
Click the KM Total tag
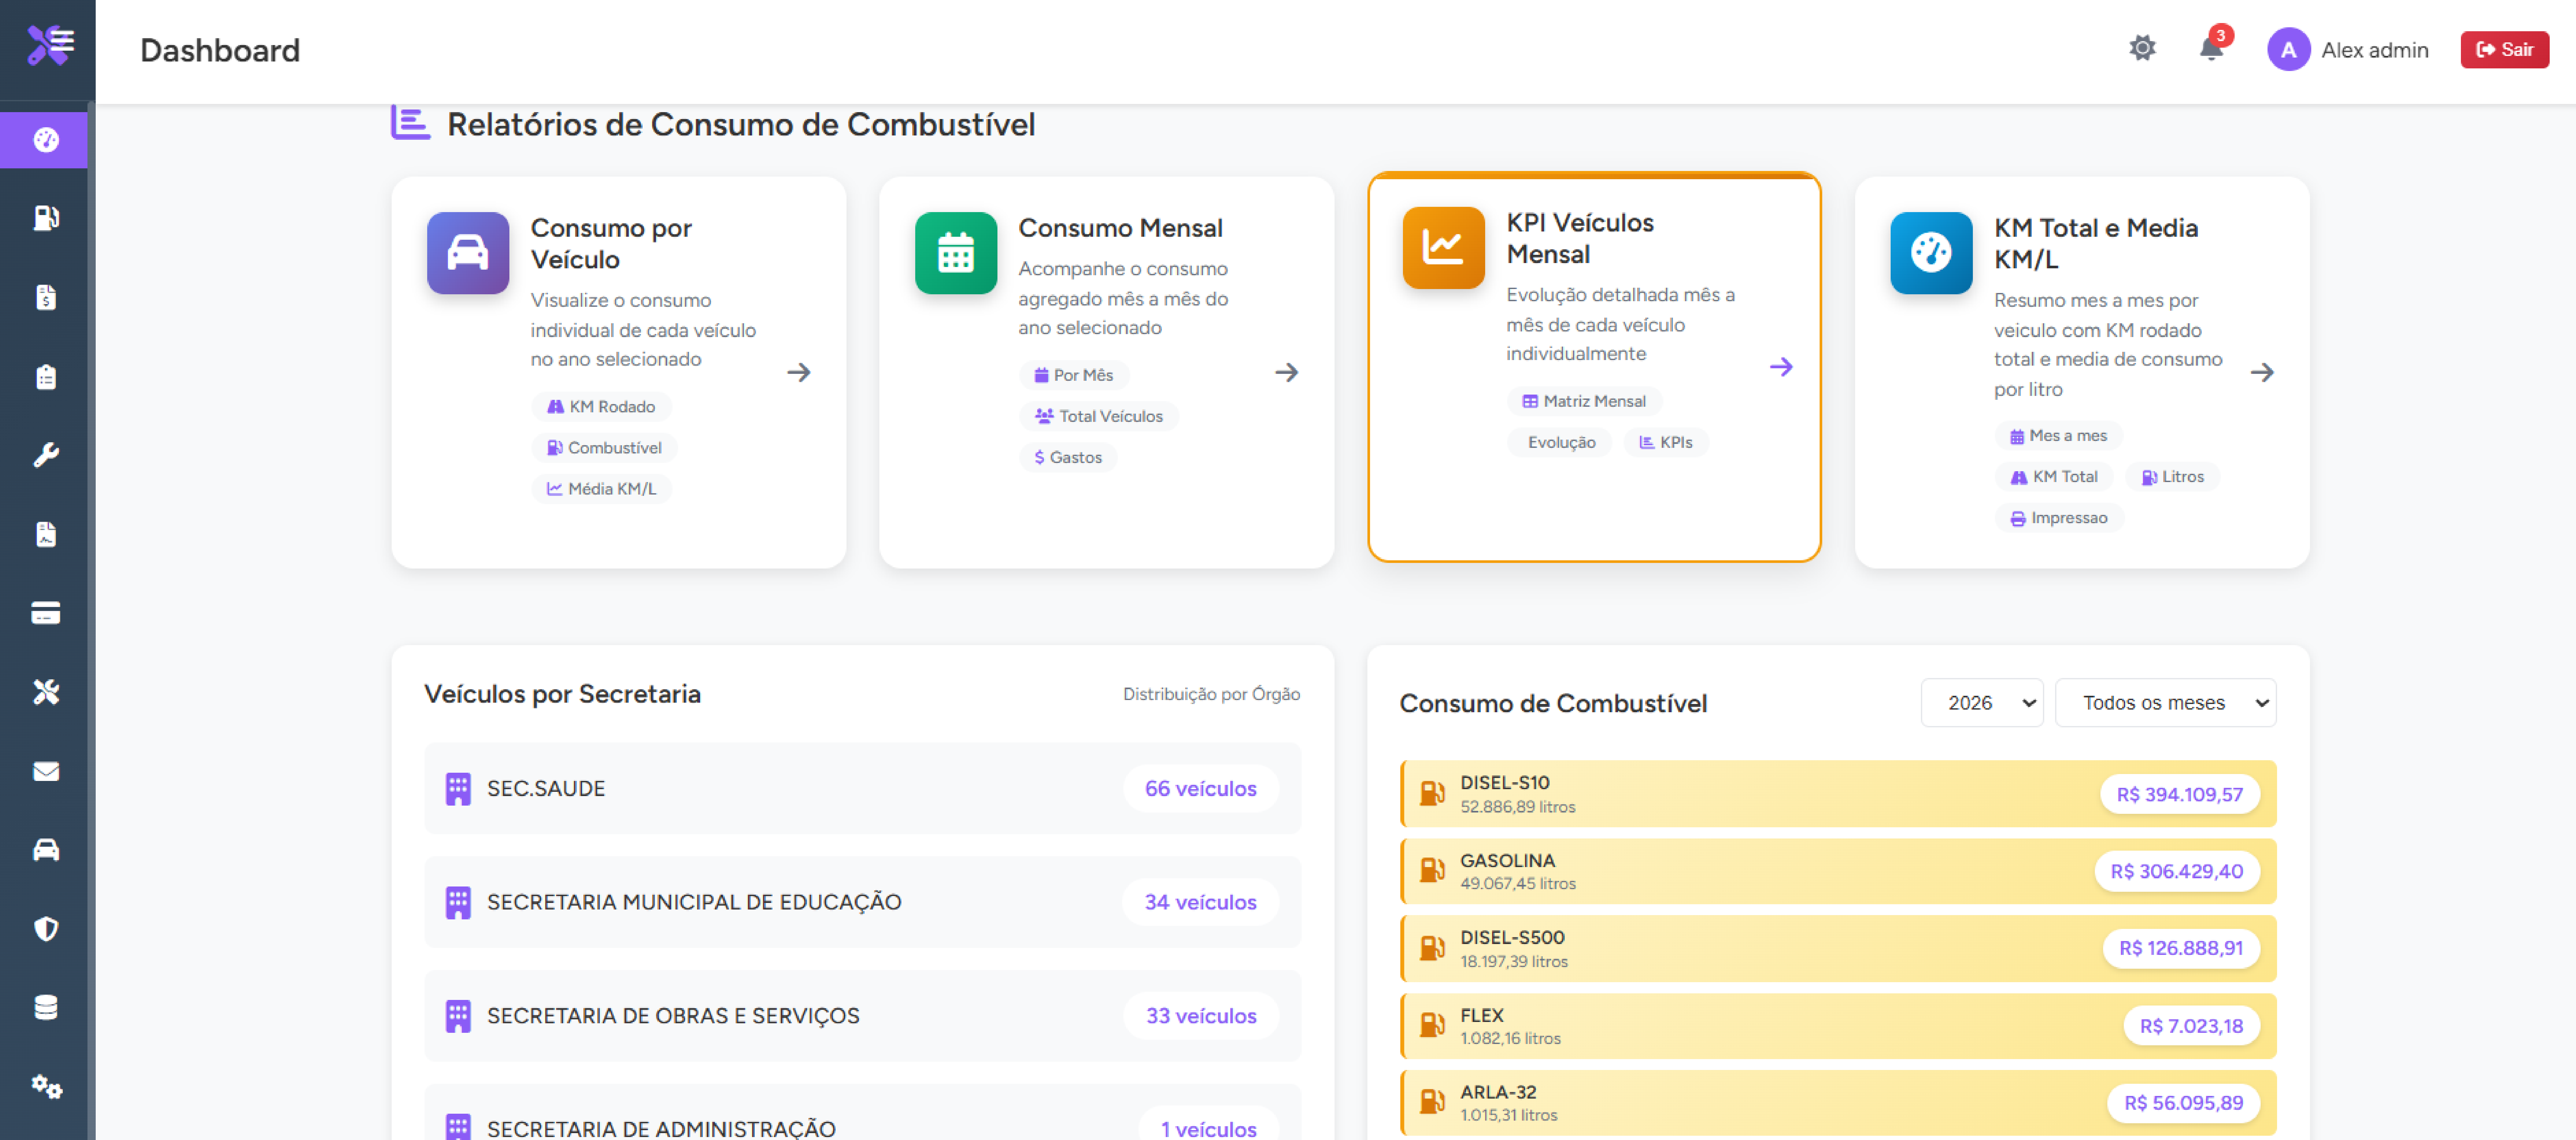2054,477
